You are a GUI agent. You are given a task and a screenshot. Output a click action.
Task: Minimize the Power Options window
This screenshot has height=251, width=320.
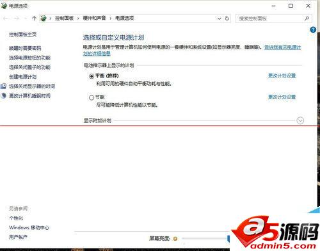click(273, 6)
